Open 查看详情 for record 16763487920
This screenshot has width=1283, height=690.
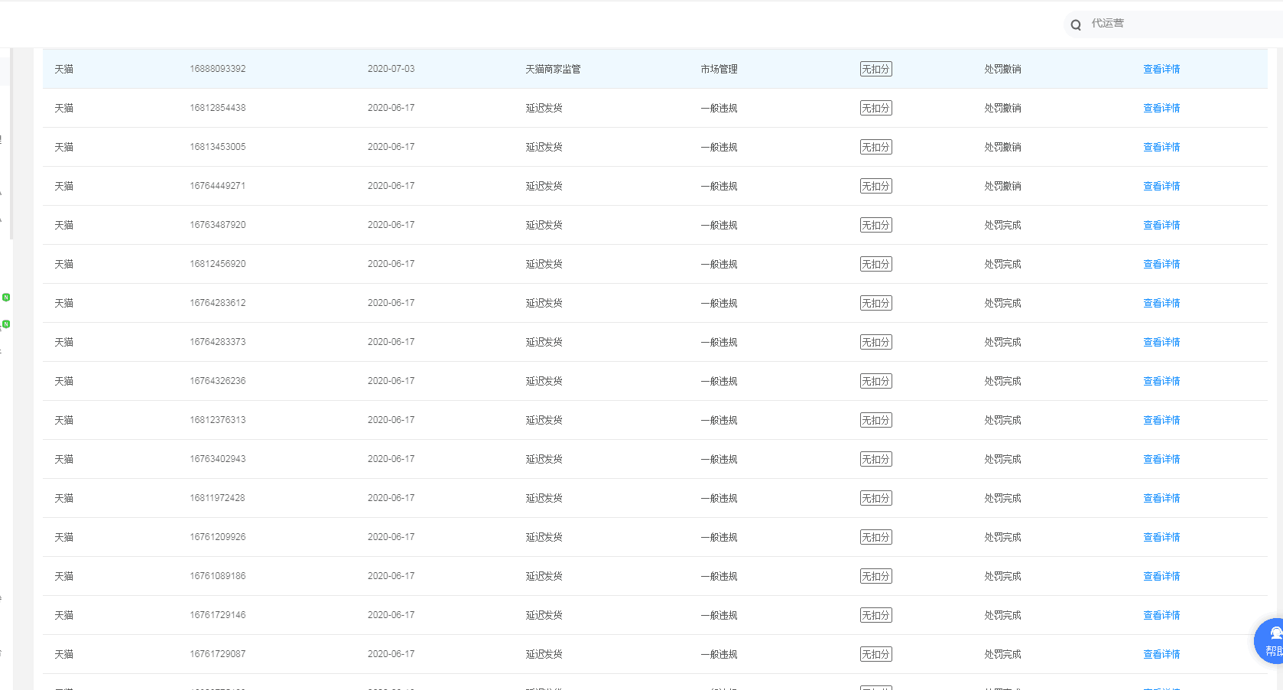tap(1161, 225)
